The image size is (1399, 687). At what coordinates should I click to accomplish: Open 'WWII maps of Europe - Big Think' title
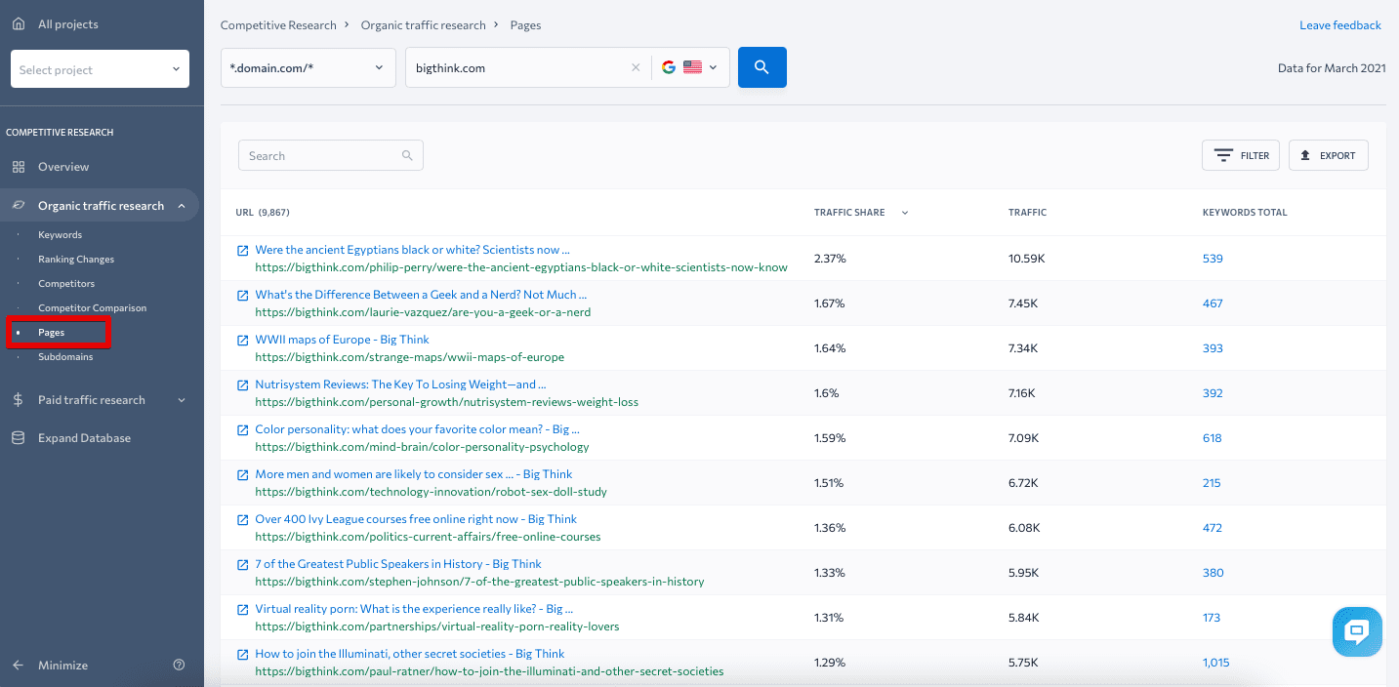pos(342,340)
